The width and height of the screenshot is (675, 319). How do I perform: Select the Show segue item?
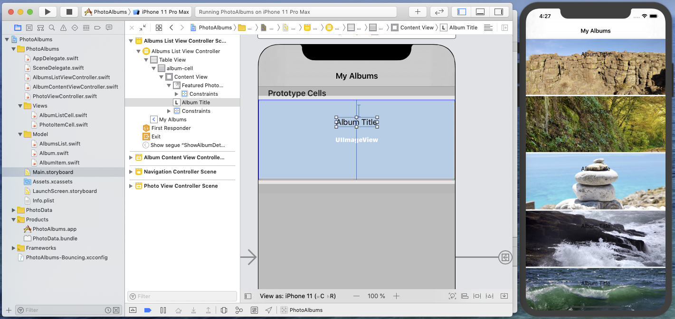pyautogui.click(x=188, y=145)
